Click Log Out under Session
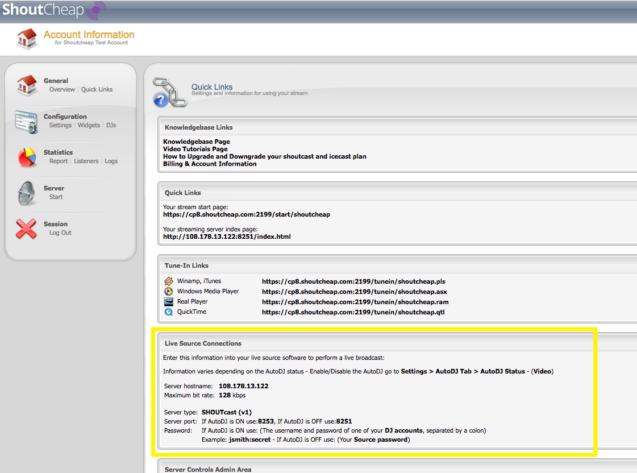The height and width of the screenshot is (473, 637). pyautogui.click(x=61, y=233)
